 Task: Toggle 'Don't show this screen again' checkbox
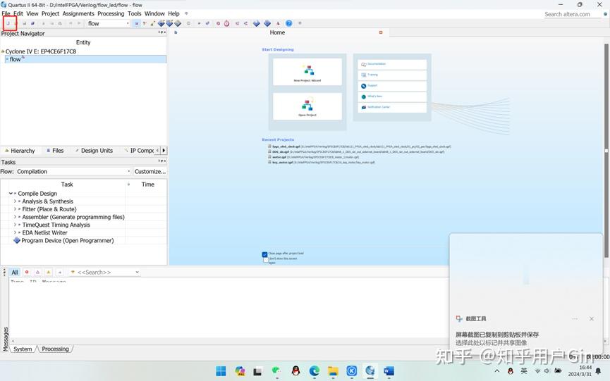click(266, 260)
